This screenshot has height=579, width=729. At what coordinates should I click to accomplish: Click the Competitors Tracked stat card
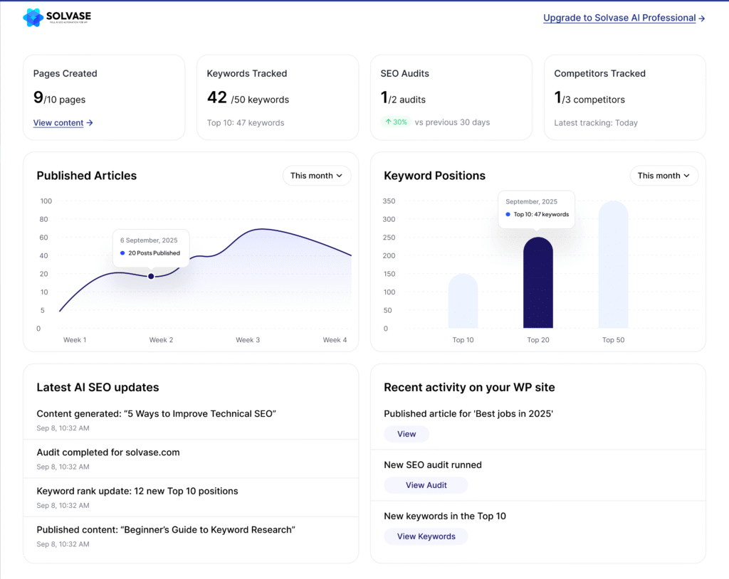[x=624, y=97]
